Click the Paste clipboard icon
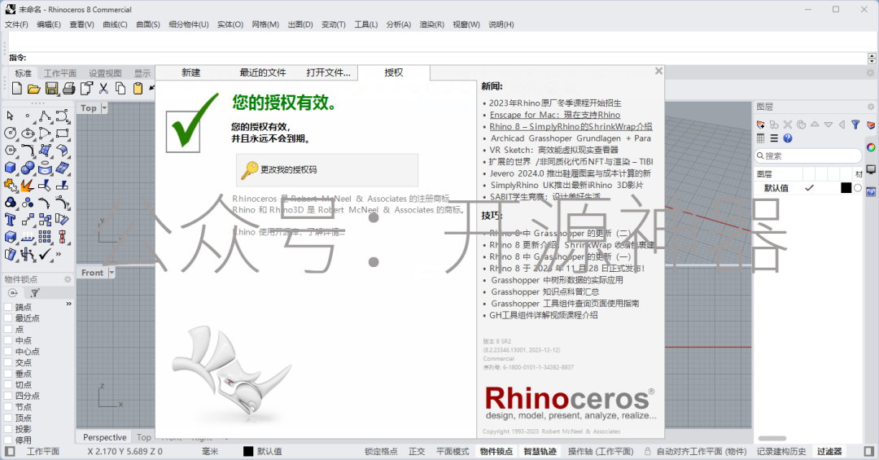The width and height of the screenshot is (879, 460). (138, 88)
